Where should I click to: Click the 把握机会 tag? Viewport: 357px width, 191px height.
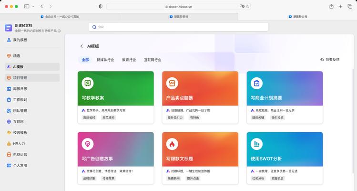pos(277,179)
